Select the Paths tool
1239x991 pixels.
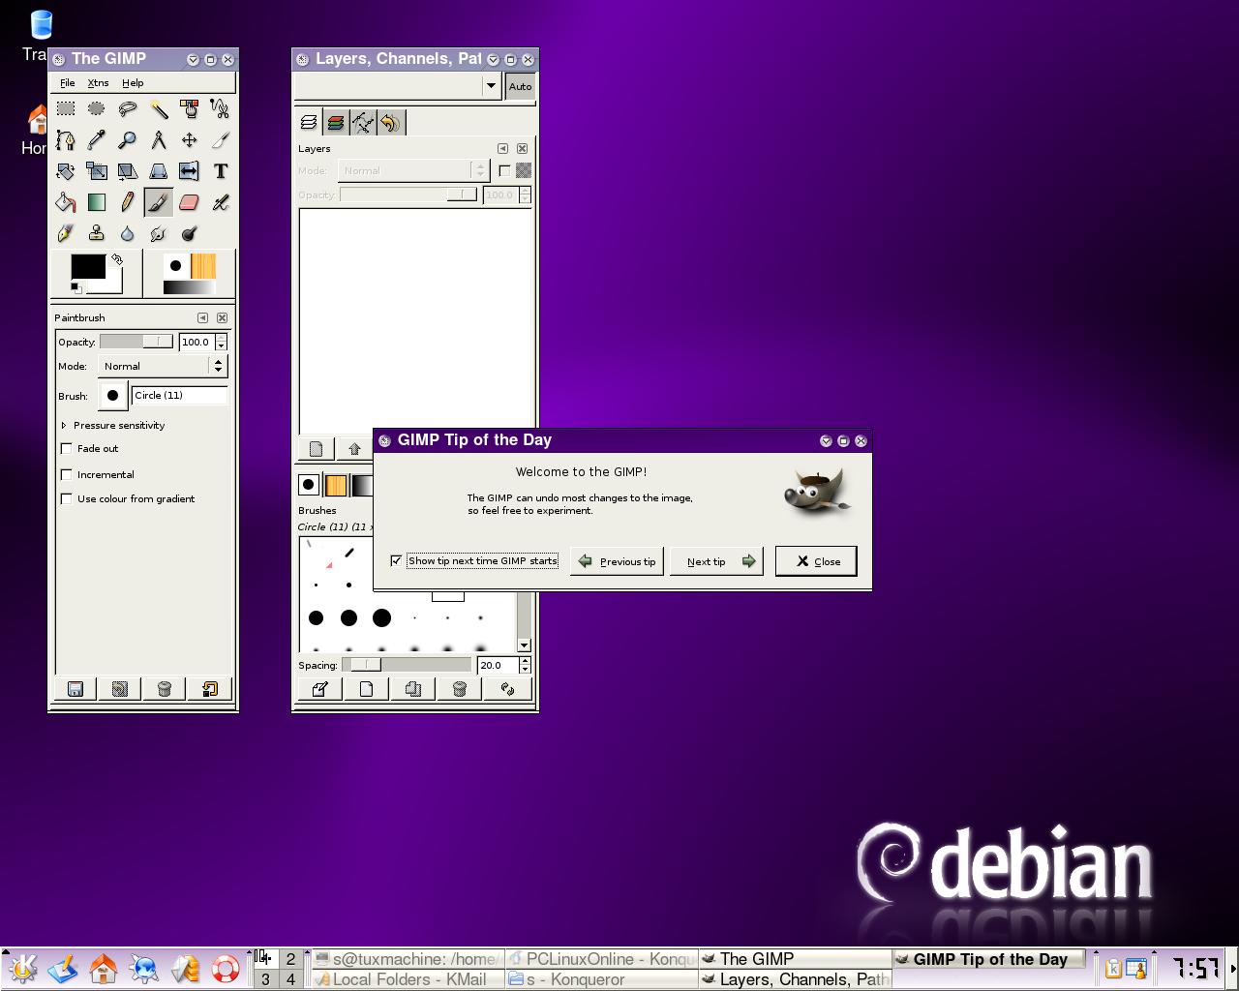(66, 140)
